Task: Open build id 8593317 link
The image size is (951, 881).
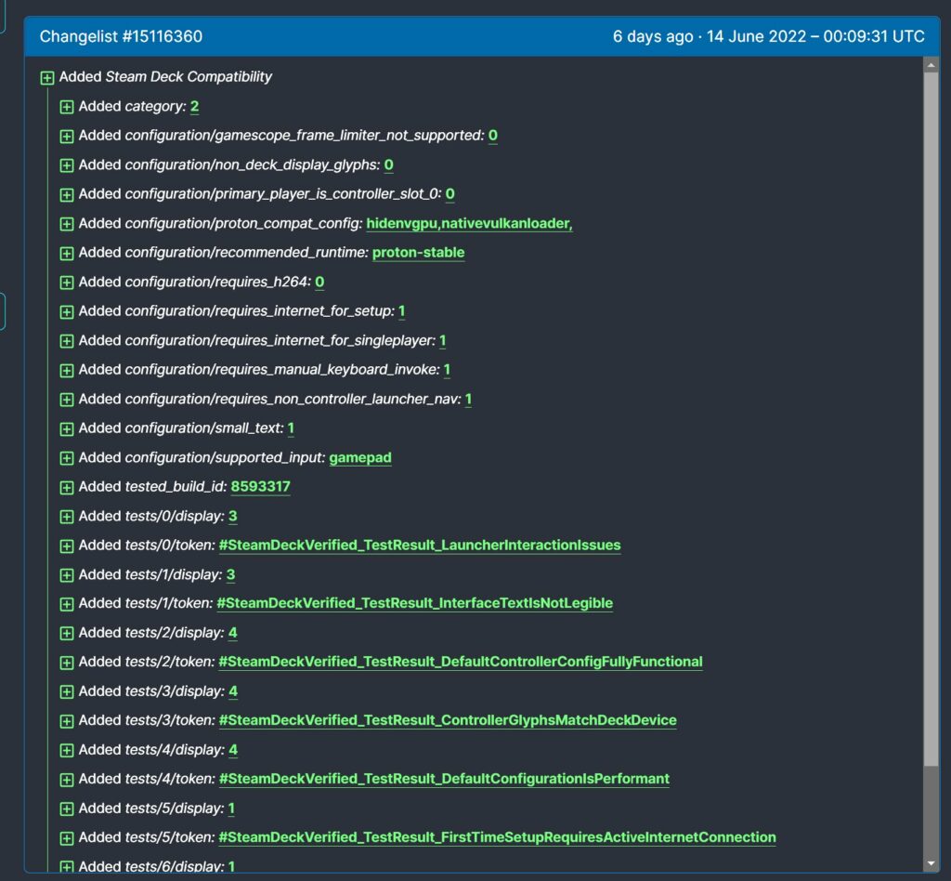Action: pyautogui.click(x=261, y=487)
